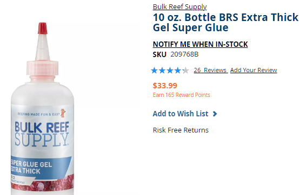Click Earn 165 Reward Points text
Viewport: 299px width, 195px height.
tap(181, 95)
